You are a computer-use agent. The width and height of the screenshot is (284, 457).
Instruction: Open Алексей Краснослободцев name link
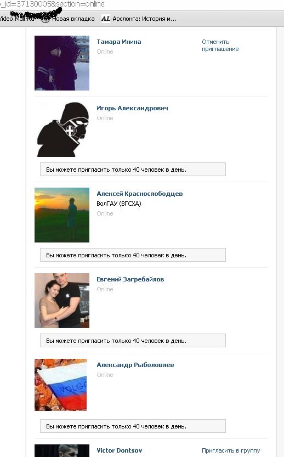tap(139, 194)
